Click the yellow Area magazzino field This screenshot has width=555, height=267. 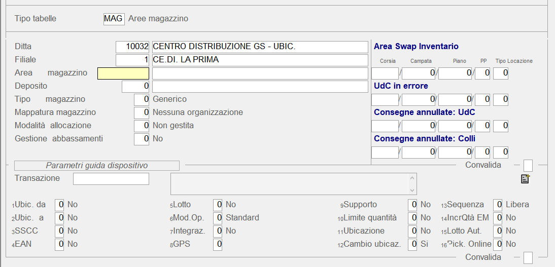tap(123, 73)
